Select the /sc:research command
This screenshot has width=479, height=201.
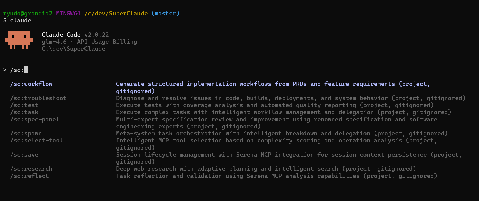31,169
